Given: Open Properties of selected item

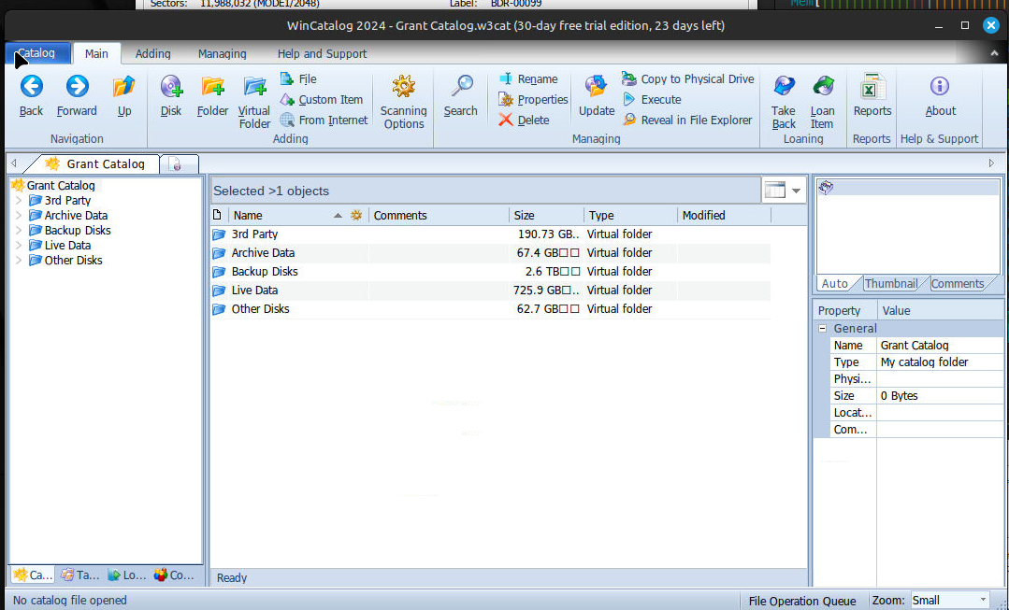Looking at the screenshot, I should [x=533, y=100].
